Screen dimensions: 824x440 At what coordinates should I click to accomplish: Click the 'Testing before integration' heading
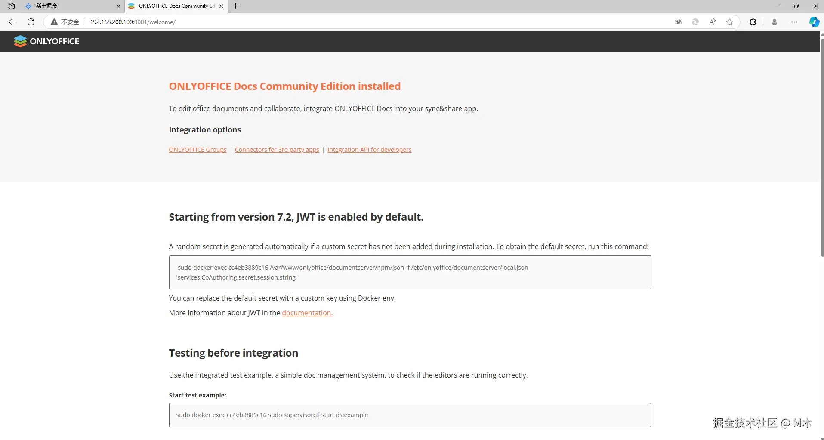pyautogui.click(x=233, y=353)
